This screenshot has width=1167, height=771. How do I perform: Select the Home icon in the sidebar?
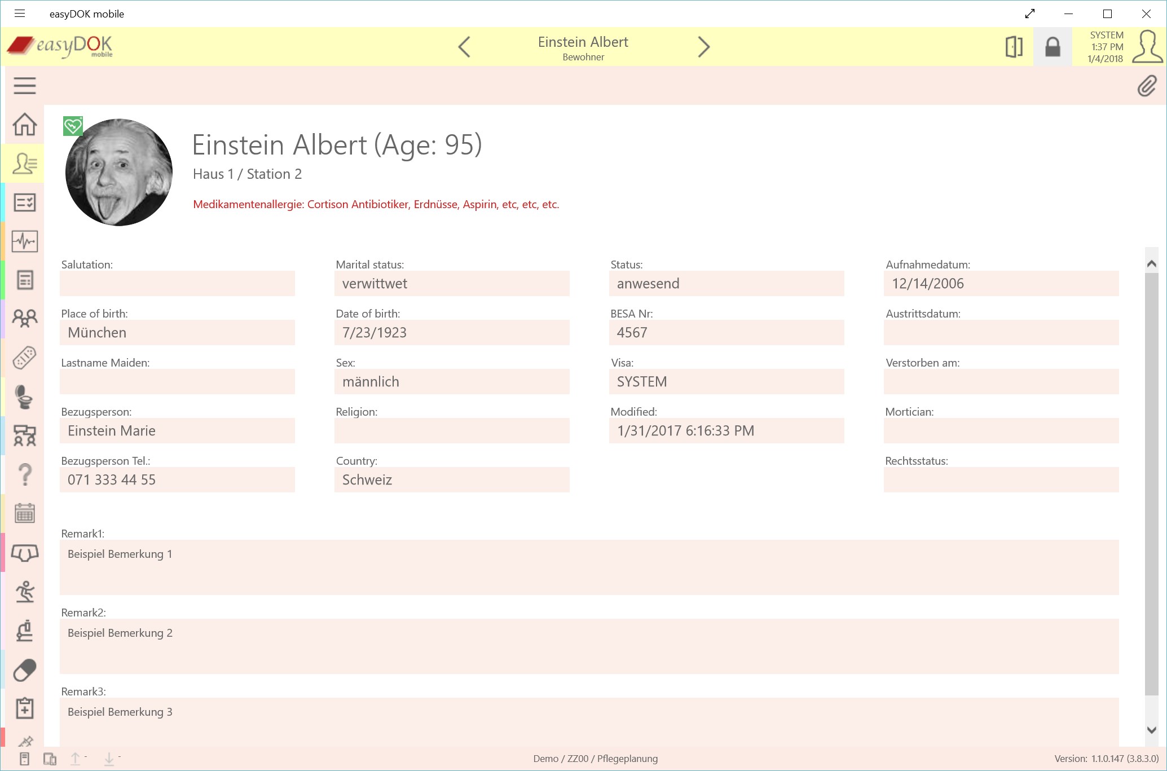pos(24,125)
